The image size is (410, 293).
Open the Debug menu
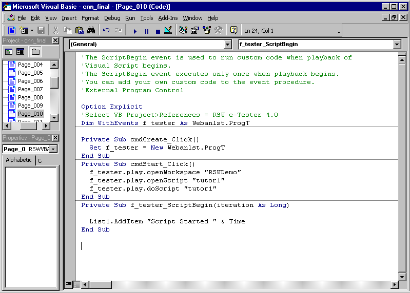[x=112, y=18]
